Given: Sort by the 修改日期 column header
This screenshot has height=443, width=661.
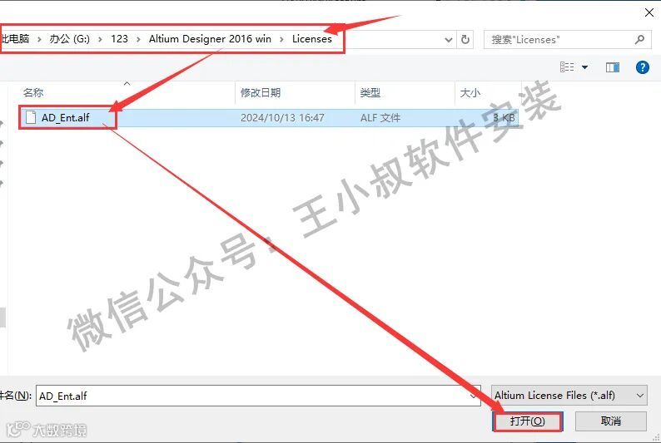Looking at the screenshot, I should [261, 92].
